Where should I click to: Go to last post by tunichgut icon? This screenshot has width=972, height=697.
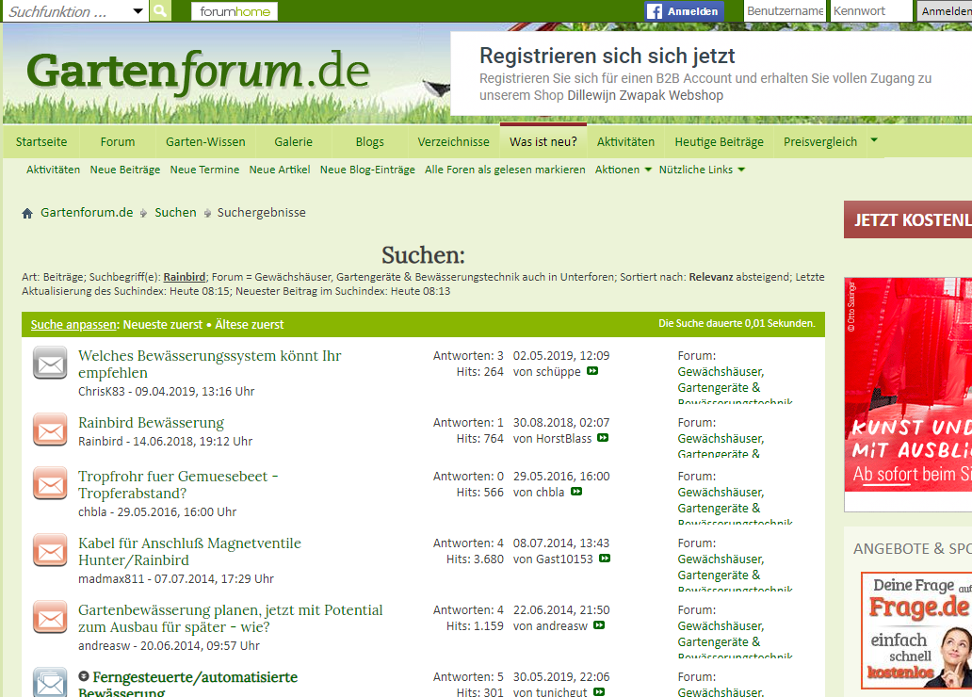pos(599,692)
